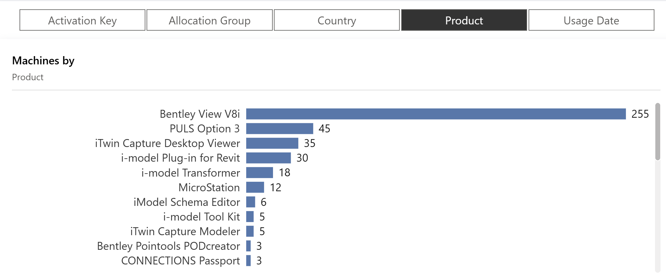The width and height of the screenshot is (666, 280).
Task: Select the Bentley Pointools PODcreator bar
Action: point(249,246)
